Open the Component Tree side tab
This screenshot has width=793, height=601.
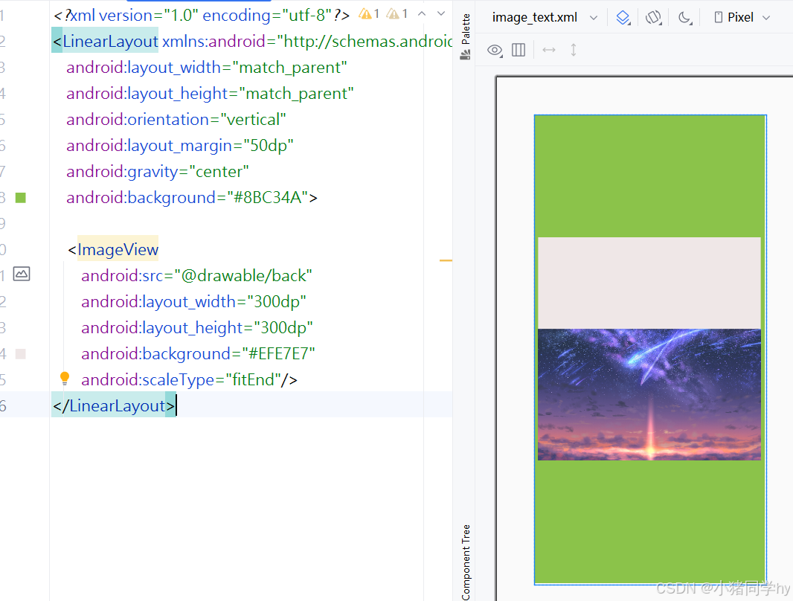tap(466, 562)
